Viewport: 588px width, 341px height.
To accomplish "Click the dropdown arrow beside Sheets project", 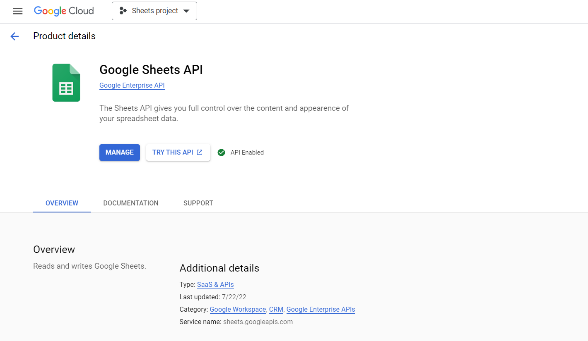I will [187, 11].
